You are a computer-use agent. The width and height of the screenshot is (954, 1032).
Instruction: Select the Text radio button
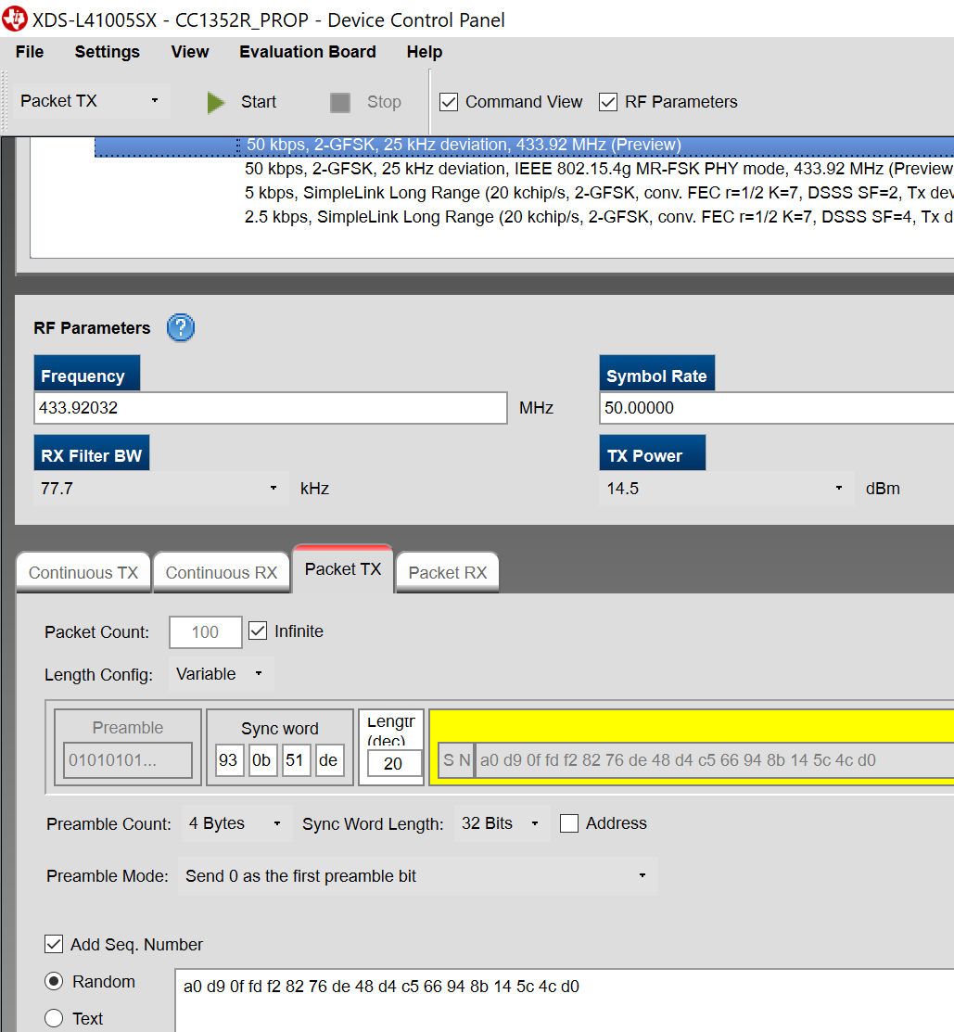(54, 1018)
